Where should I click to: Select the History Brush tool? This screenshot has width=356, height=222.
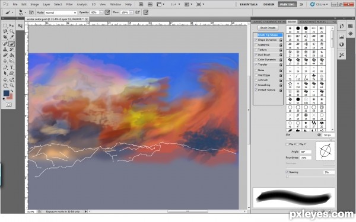pos(12,49)
